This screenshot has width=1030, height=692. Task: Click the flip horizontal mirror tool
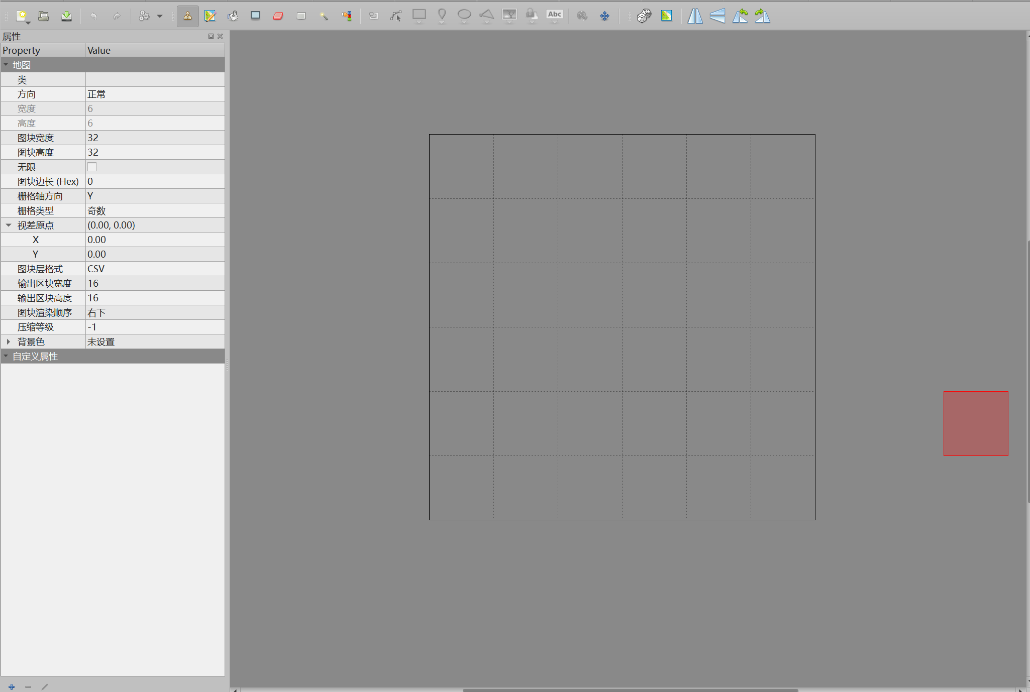[695, 16]
